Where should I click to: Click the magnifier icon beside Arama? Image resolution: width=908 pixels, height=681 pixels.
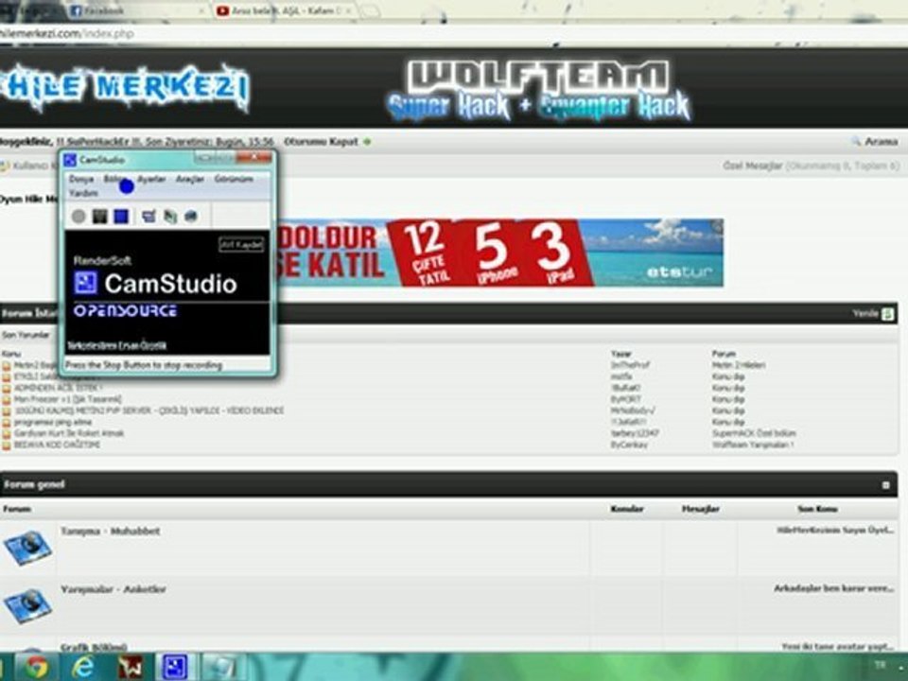point(856,142)
